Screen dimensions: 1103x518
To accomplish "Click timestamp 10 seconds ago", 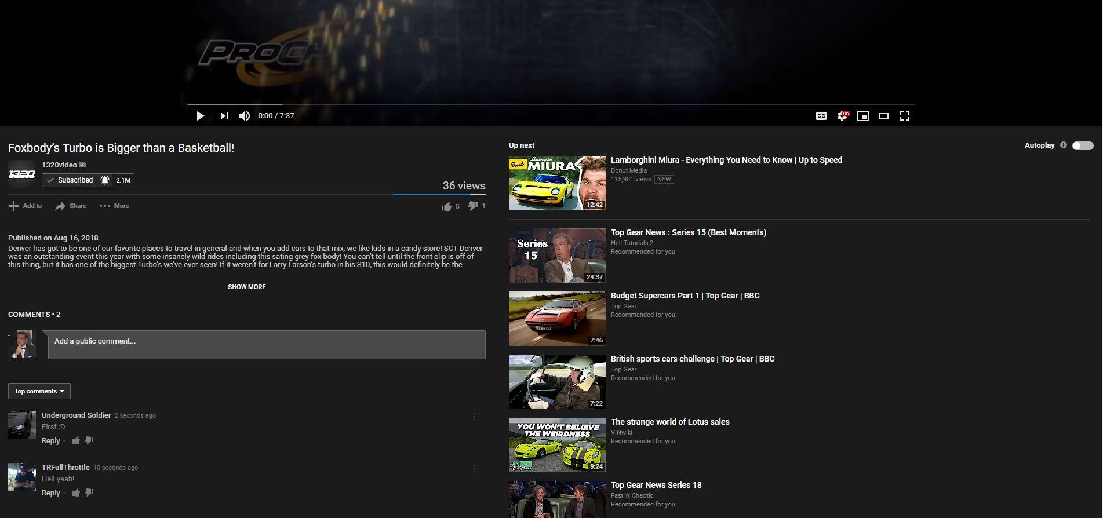I will (115, 468).
